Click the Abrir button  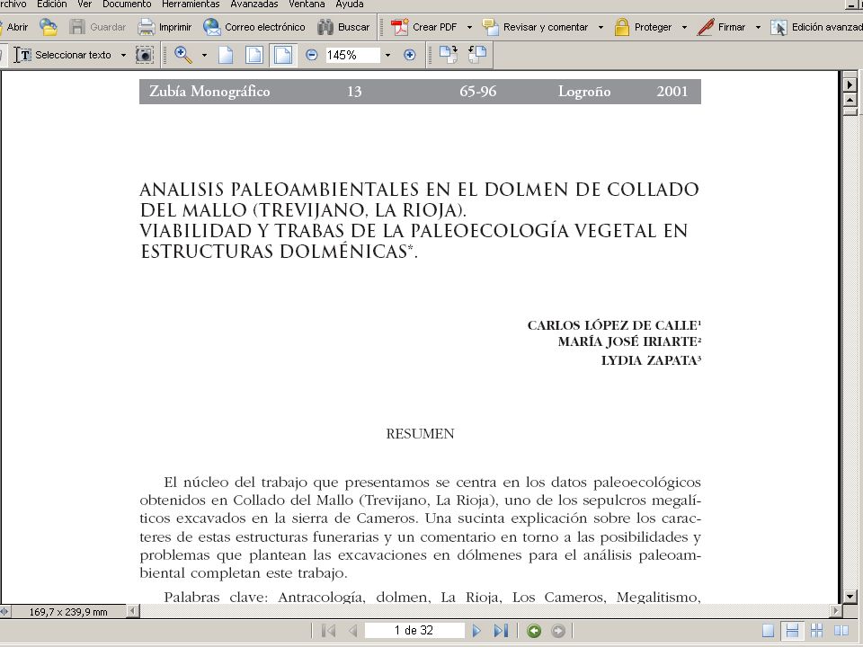tap(15, 27)
